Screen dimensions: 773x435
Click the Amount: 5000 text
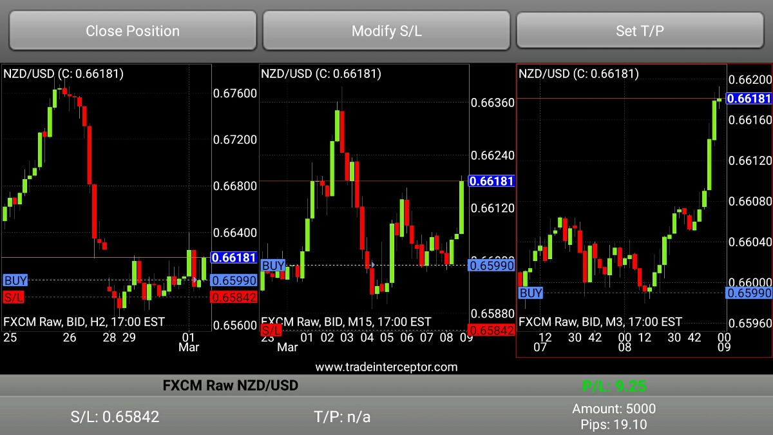(614, 409)
